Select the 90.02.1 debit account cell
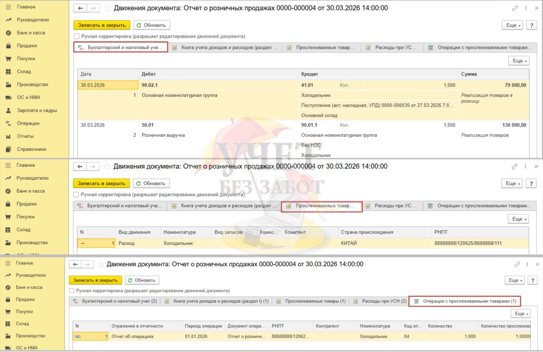The width and height of the screenshot is (543, 352). 150,85
